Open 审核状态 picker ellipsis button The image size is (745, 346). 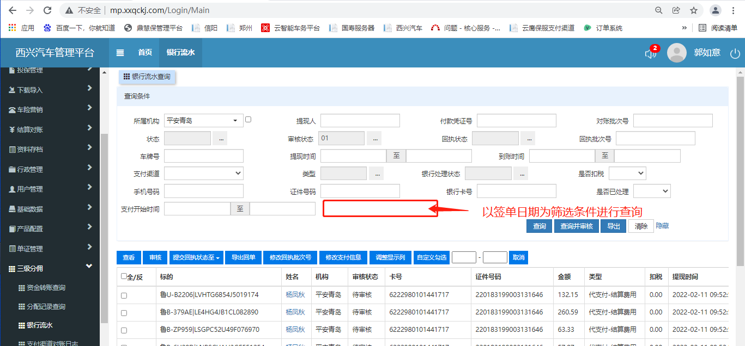(374, 138)
